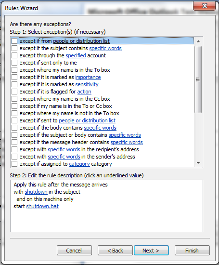
Task: Click the 'category' link in assigned exception
Action: pos(79,164)
